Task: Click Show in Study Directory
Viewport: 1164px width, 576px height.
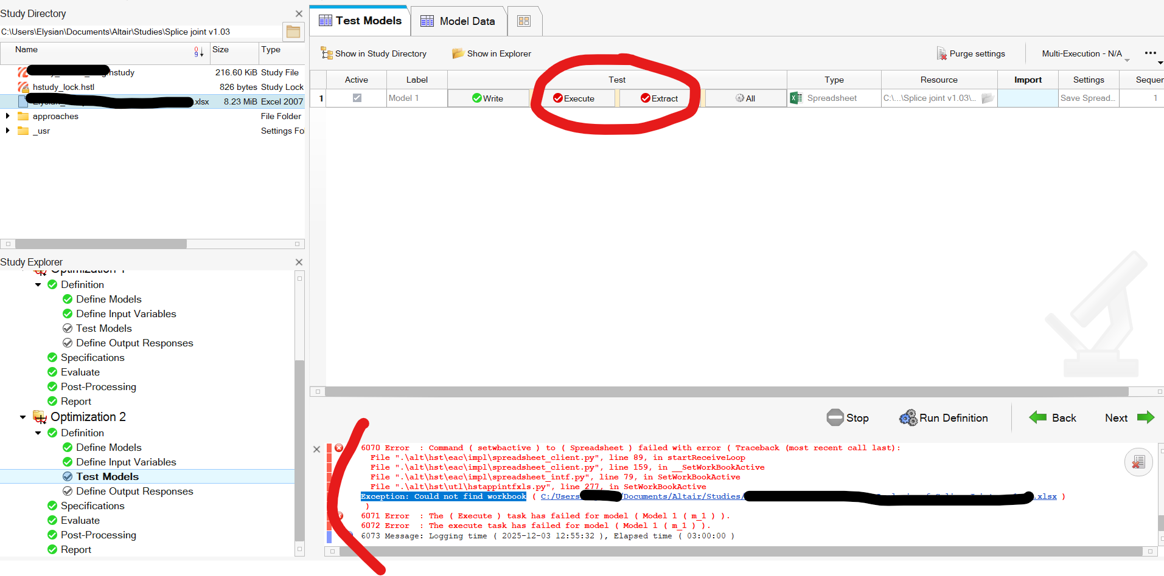Action: 374,53
